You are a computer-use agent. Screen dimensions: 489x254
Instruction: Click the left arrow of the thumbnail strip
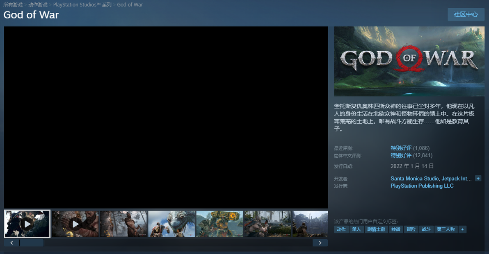(11, 243)
